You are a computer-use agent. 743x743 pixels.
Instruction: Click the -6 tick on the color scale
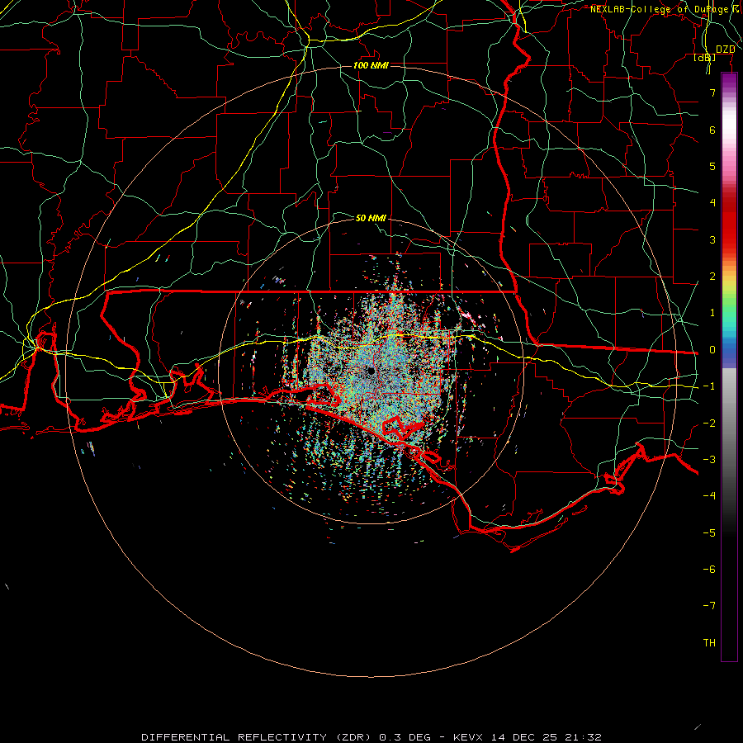pos(709,570)
